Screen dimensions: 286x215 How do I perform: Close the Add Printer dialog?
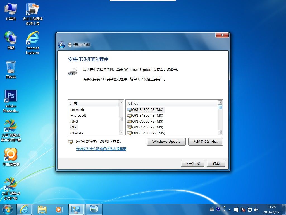tap(222, 35)
